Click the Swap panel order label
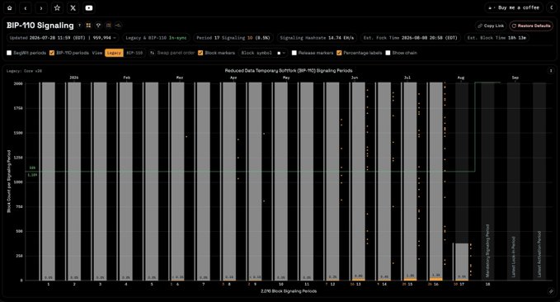The height and width of the screenshot is (302, 560). [176, 53]
